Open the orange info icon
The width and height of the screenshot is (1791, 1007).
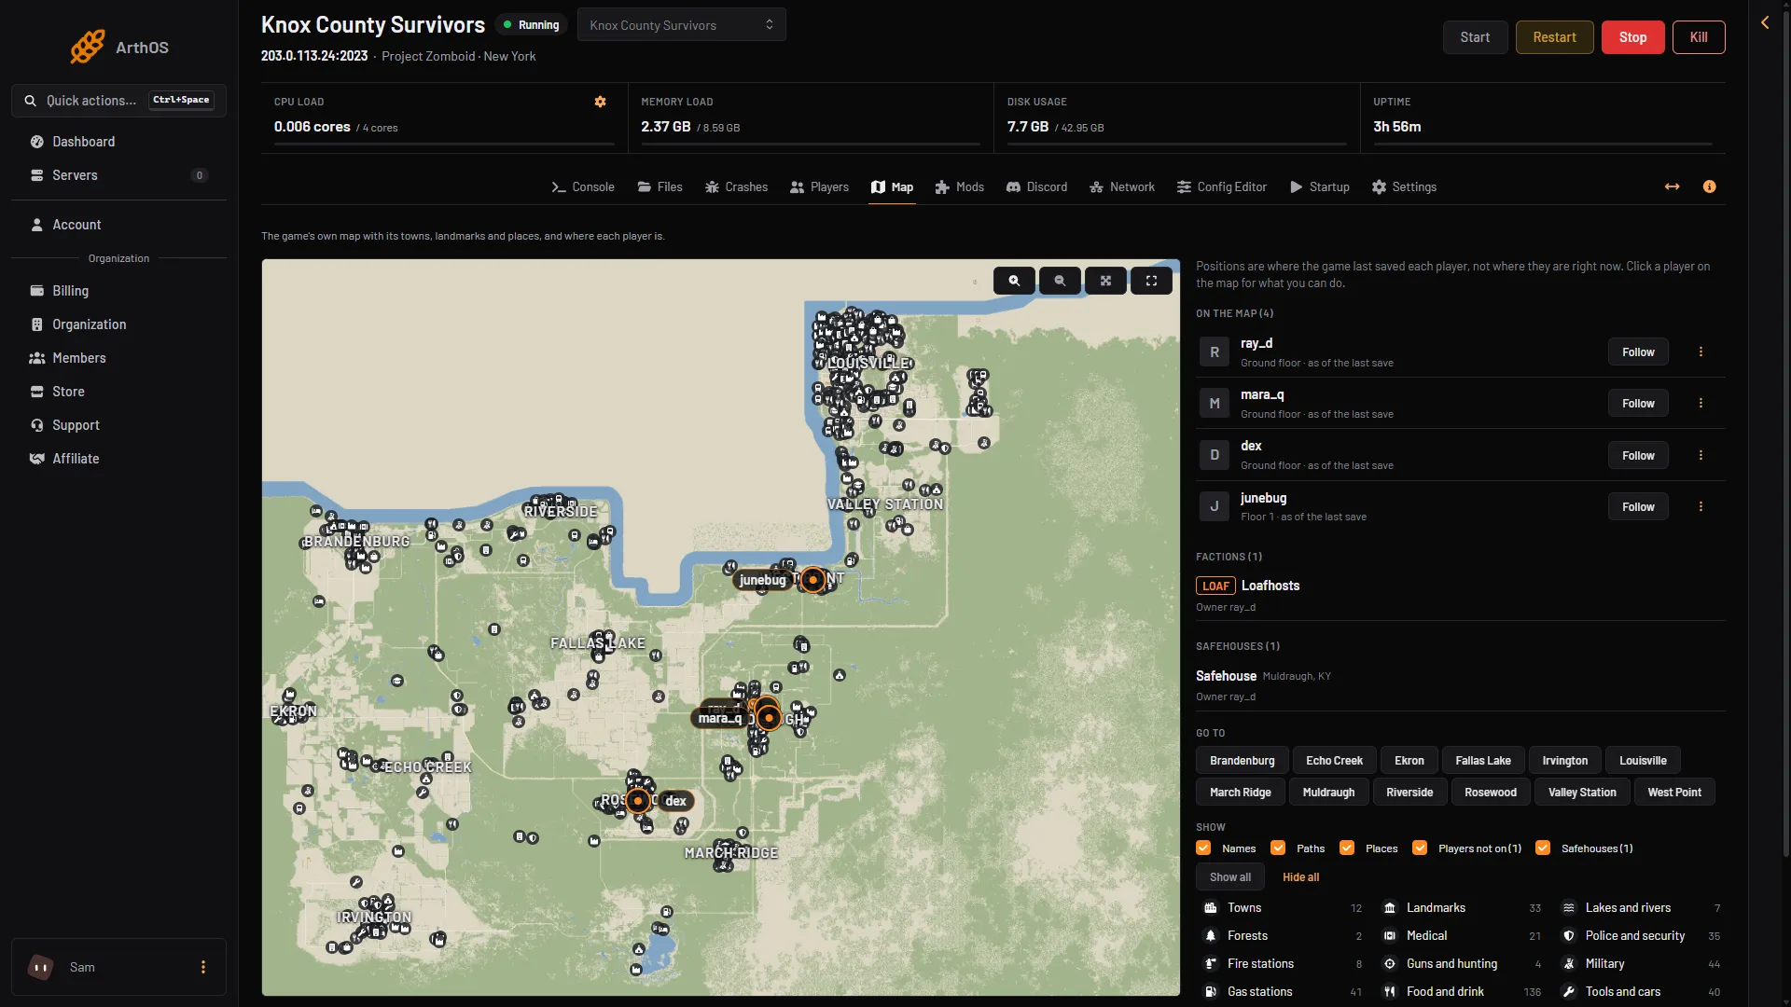1709,187
